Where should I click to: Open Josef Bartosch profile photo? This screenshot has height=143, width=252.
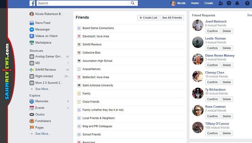tap(198, 25)
